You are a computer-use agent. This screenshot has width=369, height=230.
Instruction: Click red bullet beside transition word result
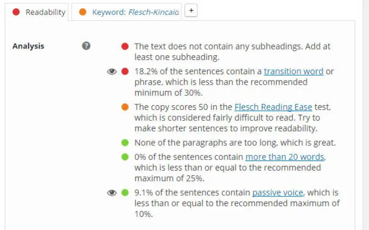point(125,72)
